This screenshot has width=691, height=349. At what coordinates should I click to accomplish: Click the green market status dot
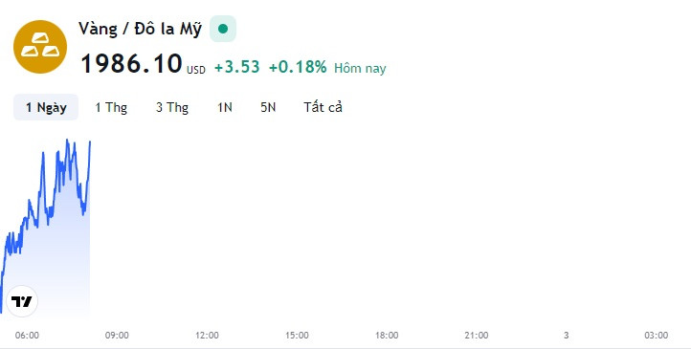pos(223,29)
